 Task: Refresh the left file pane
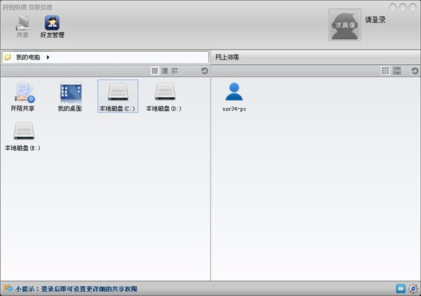click(205, 71)
